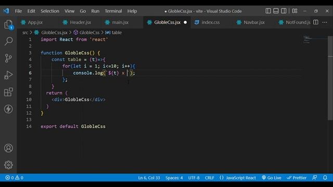This screenshot has height=187, width=333.
Task: Change CRLF end of line sequence
Action: 209,178
